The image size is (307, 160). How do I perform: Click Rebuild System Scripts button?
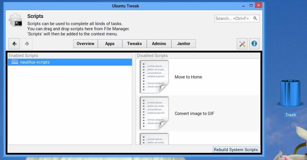pos(236,150)
